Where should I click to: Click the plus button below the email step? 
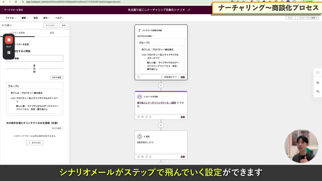[161, 125]
